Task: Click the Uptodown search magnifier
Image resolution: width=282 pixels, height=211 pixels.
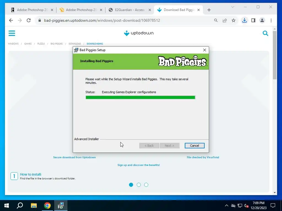Action: click(265, 33)
